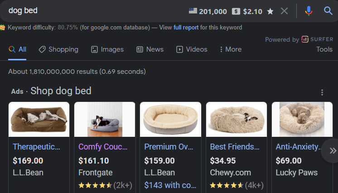Open the Comfy Couch Frontgate listing link
Viewport: 338px width, 193px height.
point(103,147)
